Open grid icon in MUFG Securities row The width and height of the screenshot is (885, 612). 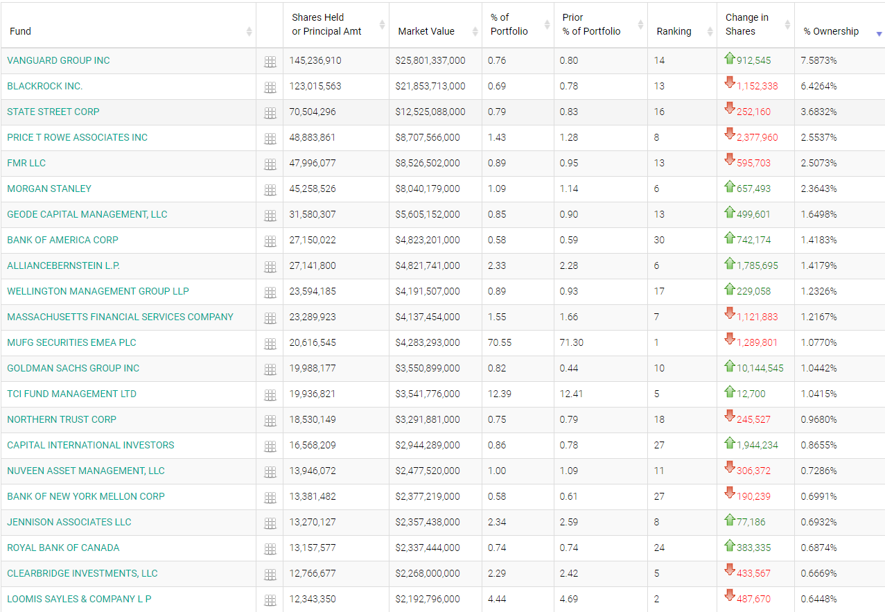(x=270, y=344)
